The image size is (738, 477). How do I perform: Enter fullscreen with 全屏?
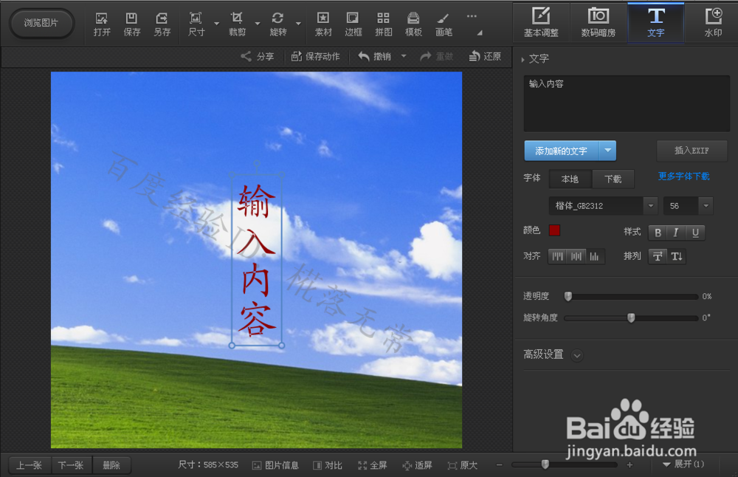(372, 465)
